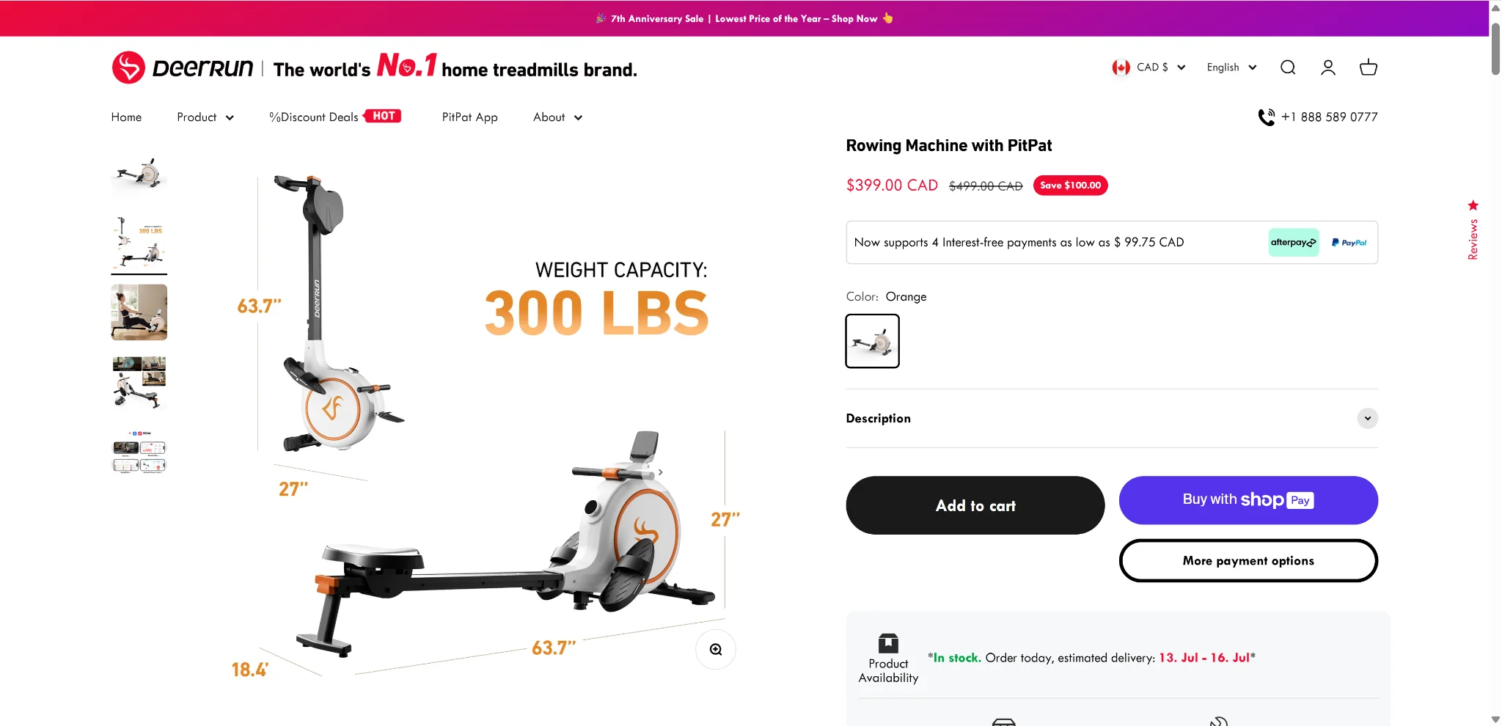Click the DeerRun logo
Viewport: 1502px width, 726px height.
click(183, 67)
